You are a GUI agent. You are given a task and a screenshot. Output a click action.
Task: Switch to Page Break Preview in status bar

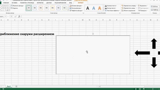pyautogui.click(x=144, y=89)
